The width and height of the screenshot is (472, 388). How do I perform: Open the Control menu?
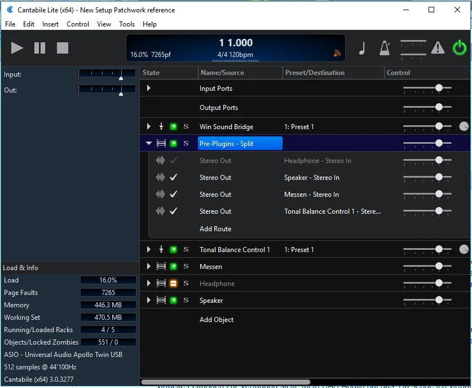(78, 24)
